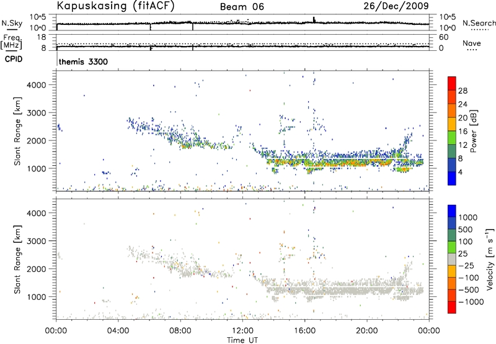Screen dimensions: 496x344
Task: Click the '08:00' time axis label
Action: pyautogui.click(x=180, y=331)
